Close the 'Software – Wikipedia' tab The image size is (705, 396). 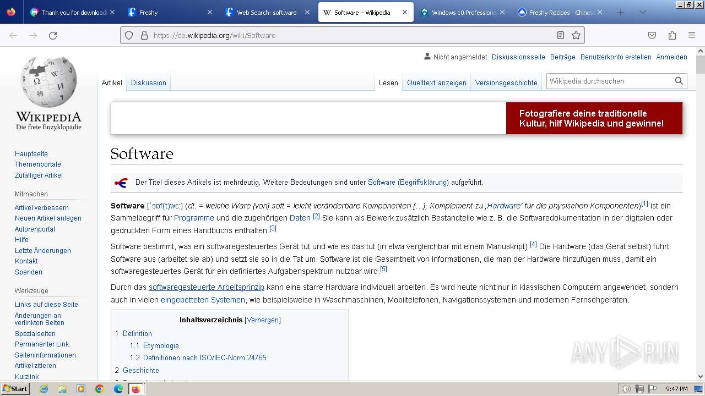click(405, 12)
